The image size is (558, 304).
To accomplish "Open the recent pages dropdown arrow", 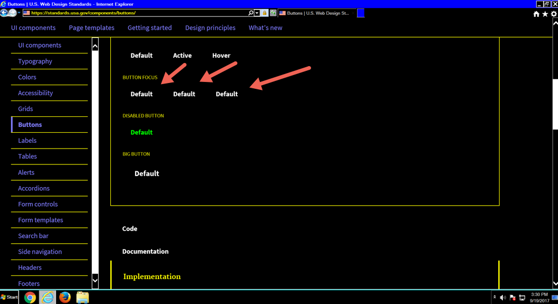I will (19, 13).
